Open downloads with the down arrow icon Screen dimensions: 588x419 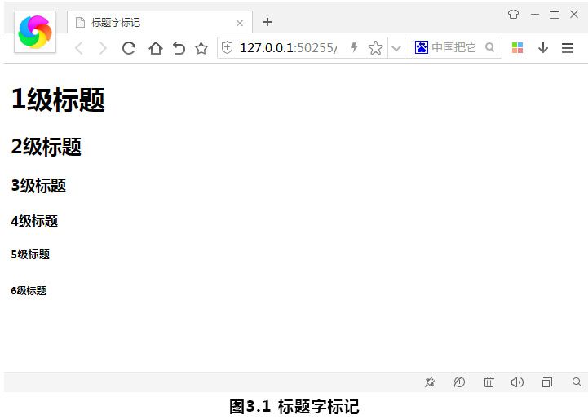coord(543,48)
